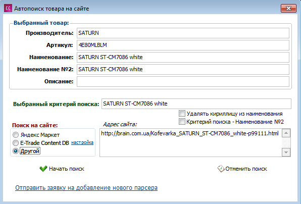Open Отправить заявку на добавление нового парсера link

coord(86,188)
